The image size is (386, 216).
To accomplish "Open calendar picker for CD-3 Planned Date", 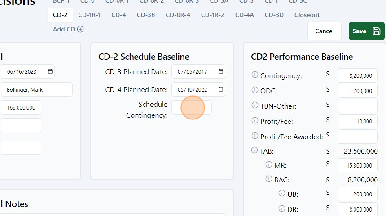I will coord(221,71).
